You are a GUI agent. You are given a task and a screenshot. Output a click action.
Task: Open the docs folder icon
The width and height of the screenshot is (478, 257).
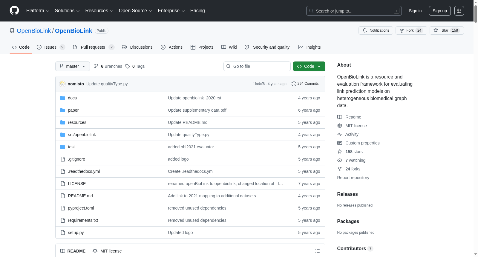coord(63,98)
